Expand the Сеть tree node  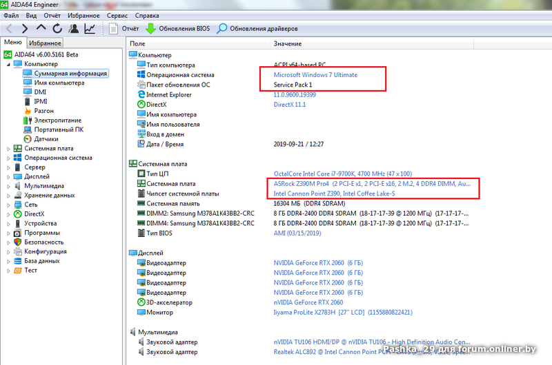pos(8,205)
